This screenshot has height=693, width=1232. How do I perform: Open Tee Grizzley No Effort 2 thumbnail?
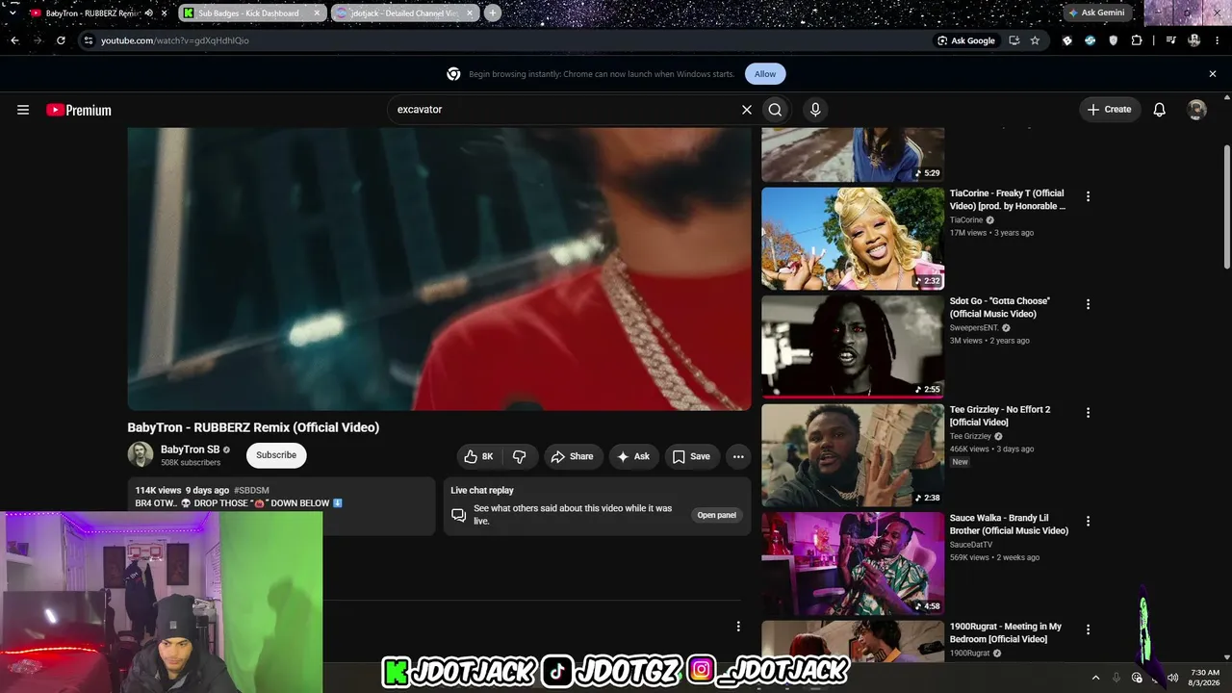tap(853, 455)
